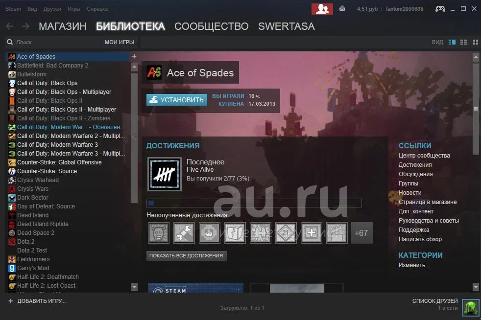The height and width of the screenshot is (320, 481).
Task: Open the Страница в магазине link
Action: [x=428, y=202]
